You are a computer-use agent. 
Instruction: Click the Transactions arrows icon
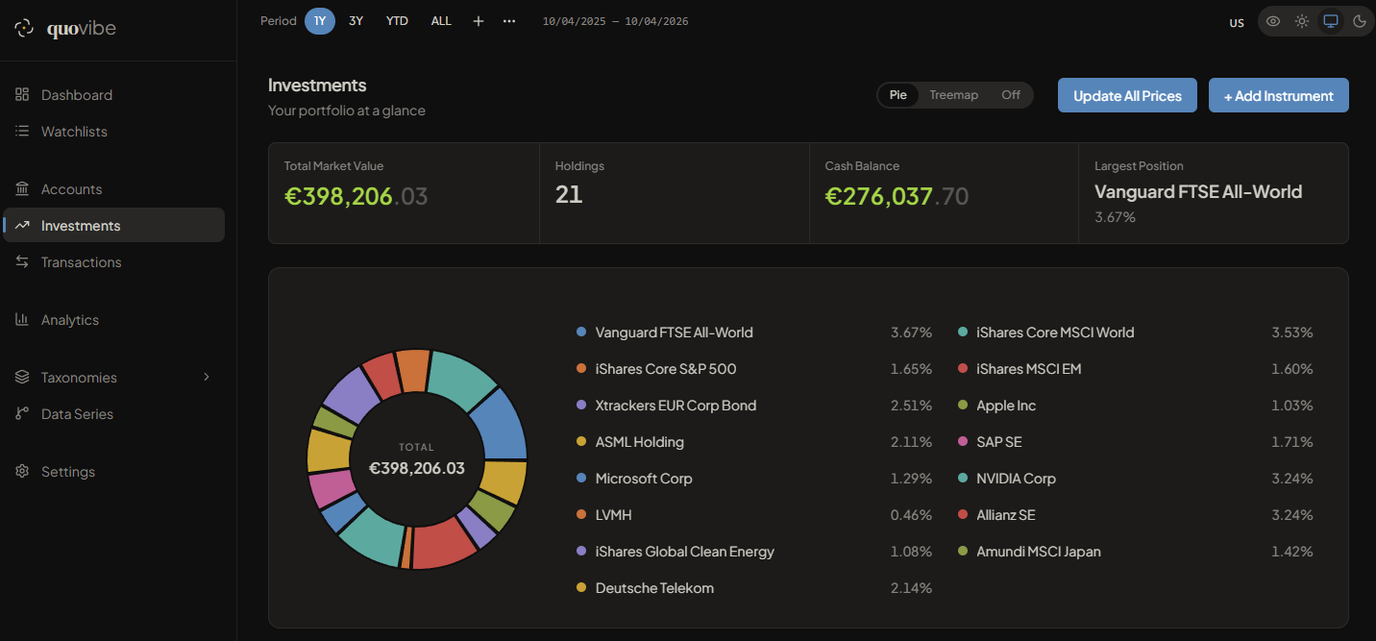(22, 262)
